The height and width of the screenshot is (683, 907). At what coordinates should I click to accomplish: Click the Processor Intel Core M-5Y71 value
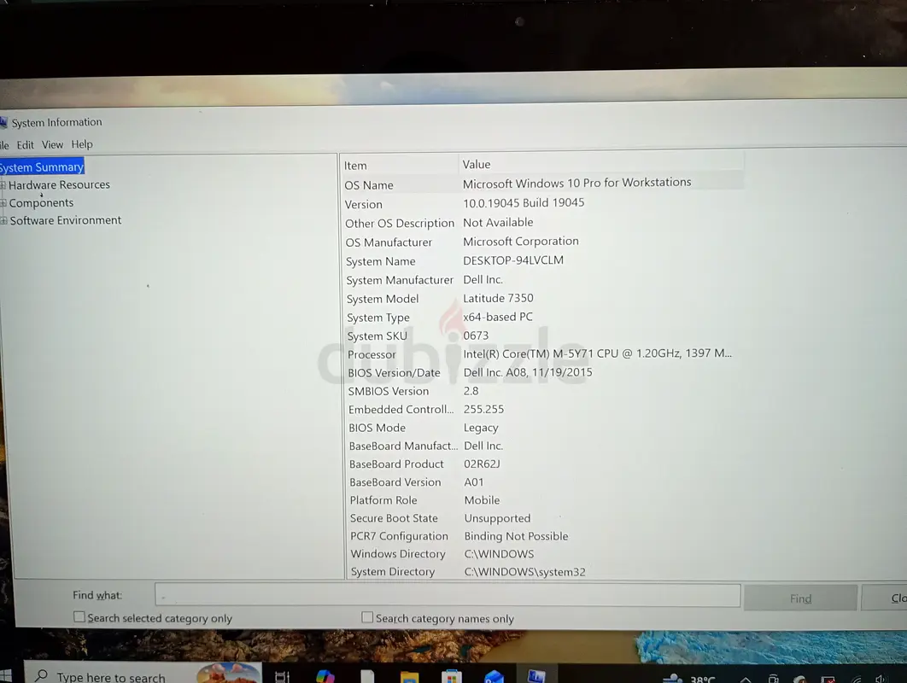tap(597, 353)
